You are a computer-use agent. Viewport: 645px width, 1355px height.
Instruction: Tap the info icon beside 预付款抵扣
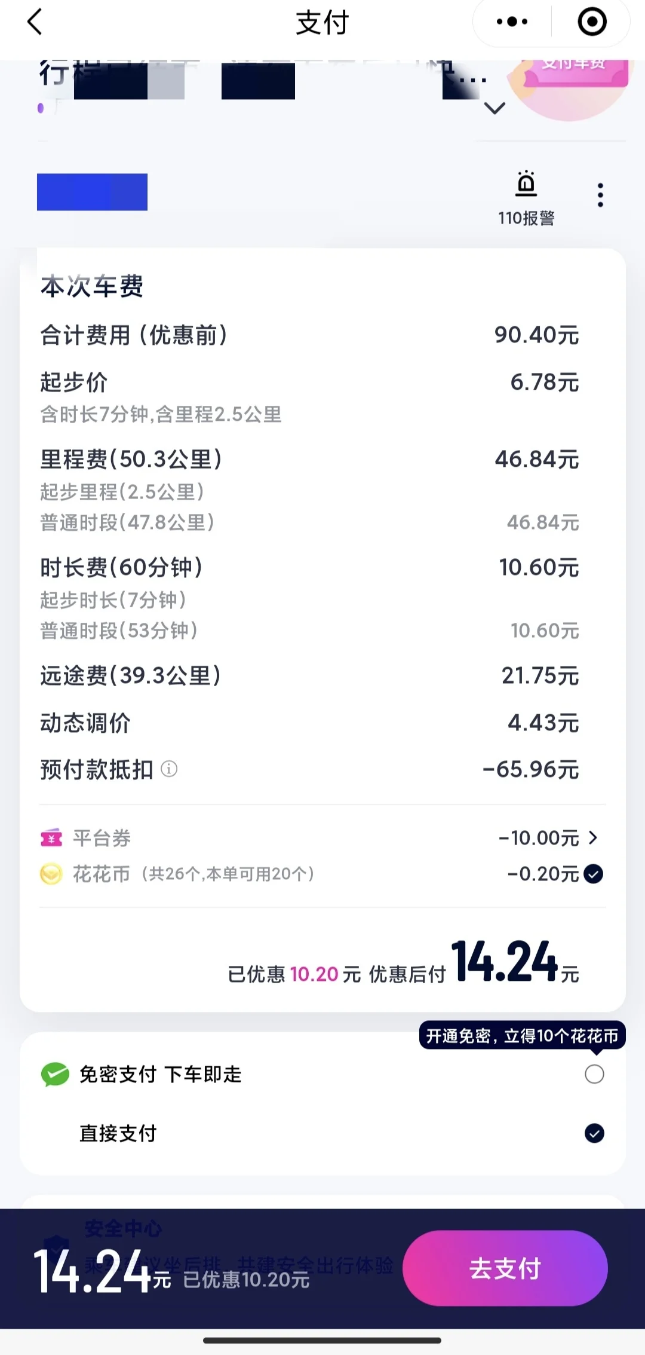click(170, 769)
